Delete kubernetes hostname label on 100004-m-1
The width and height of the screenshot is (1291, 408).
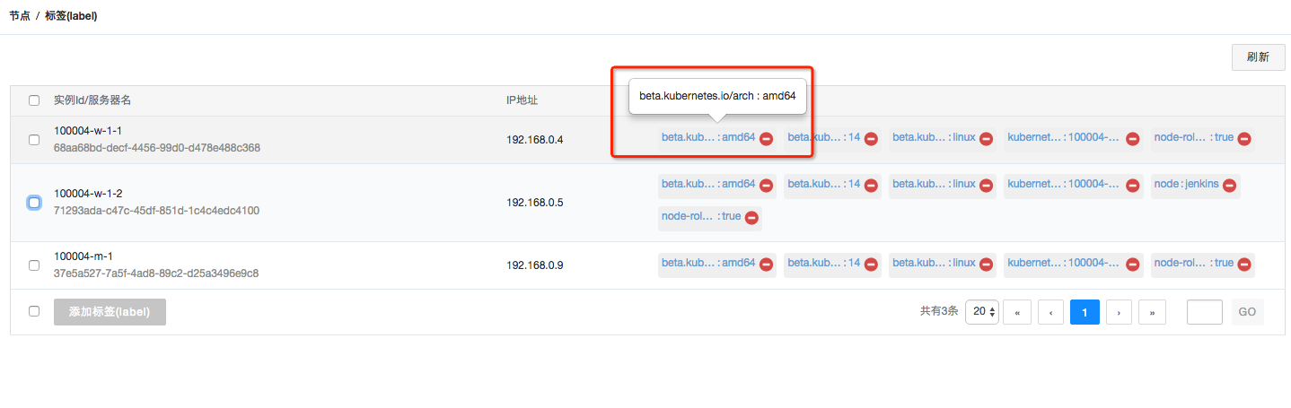tap(1133, 265)
